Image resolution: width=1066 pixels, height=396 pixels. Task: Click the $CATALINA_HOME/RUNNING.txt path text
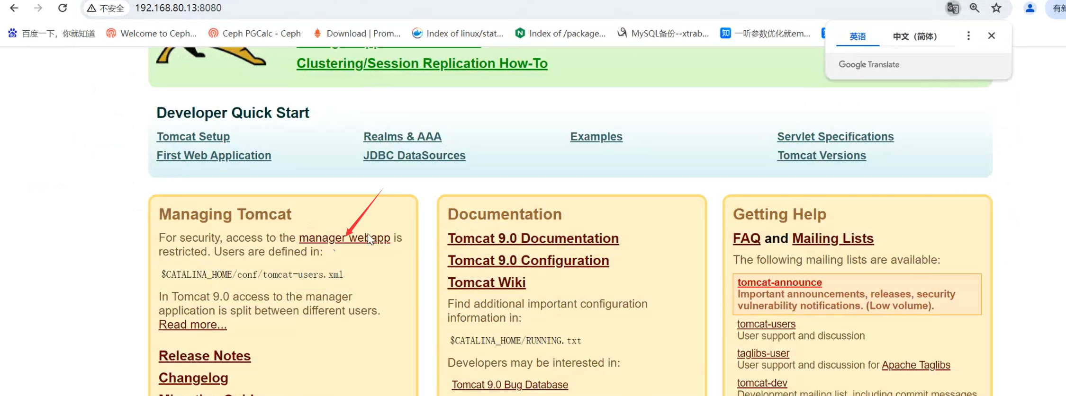tap(515, 341)
